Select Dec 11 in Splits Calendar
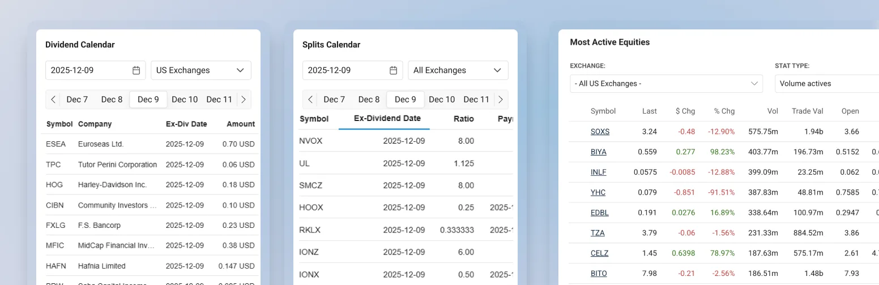This screenshot has width=879, height=285. (476, 100)
